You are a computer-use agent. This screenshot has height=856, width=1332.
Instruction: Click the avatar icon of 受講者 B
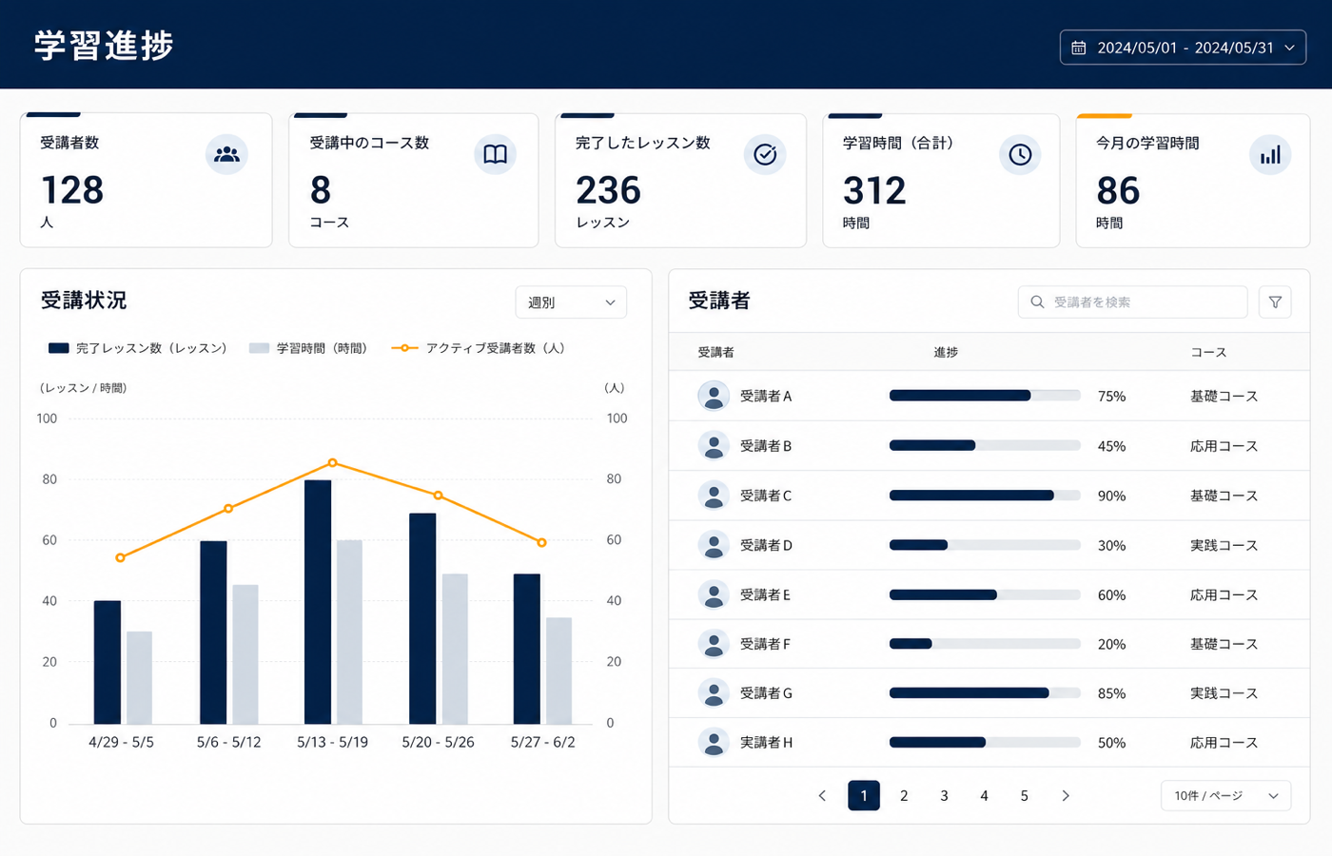(714, 445)
